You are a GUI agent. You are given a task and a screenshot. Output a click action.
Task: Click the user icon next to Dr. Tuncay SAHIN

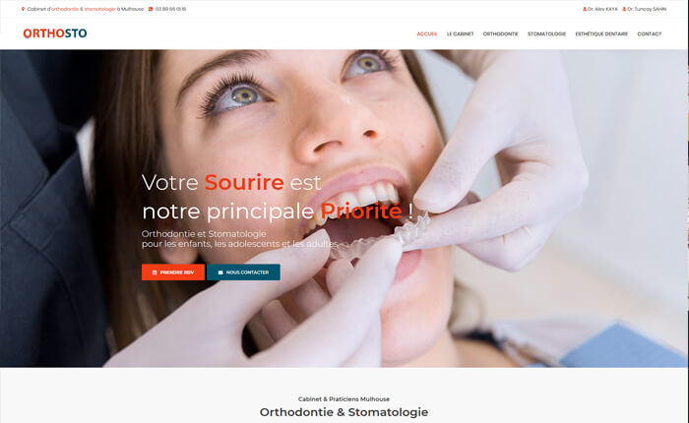[x=624, y=9]
